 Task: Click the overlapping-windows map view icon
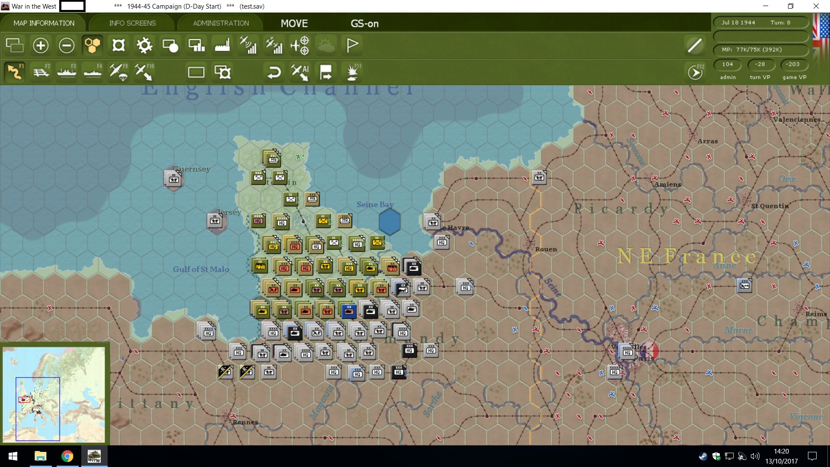click(x=15, y=45)
